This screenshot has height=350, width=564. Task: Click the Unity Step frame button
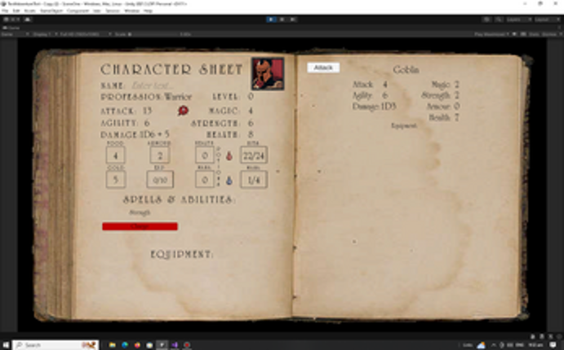[293, 20]
